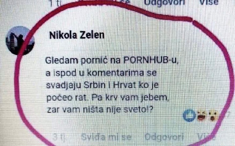Open Nikola Zelen's profile picture
Screen dimensions: 235x146
coord(20,40)
